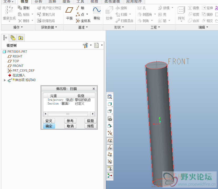This screenshot has width=218, height=189.
Task: Open the 基准 group dropdown
Action: tap(83, 27)
